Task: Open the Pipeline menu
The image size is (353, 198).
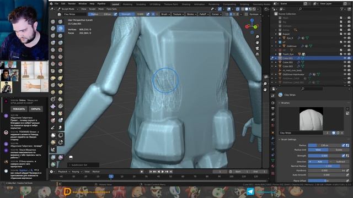Action: (101, 4)
